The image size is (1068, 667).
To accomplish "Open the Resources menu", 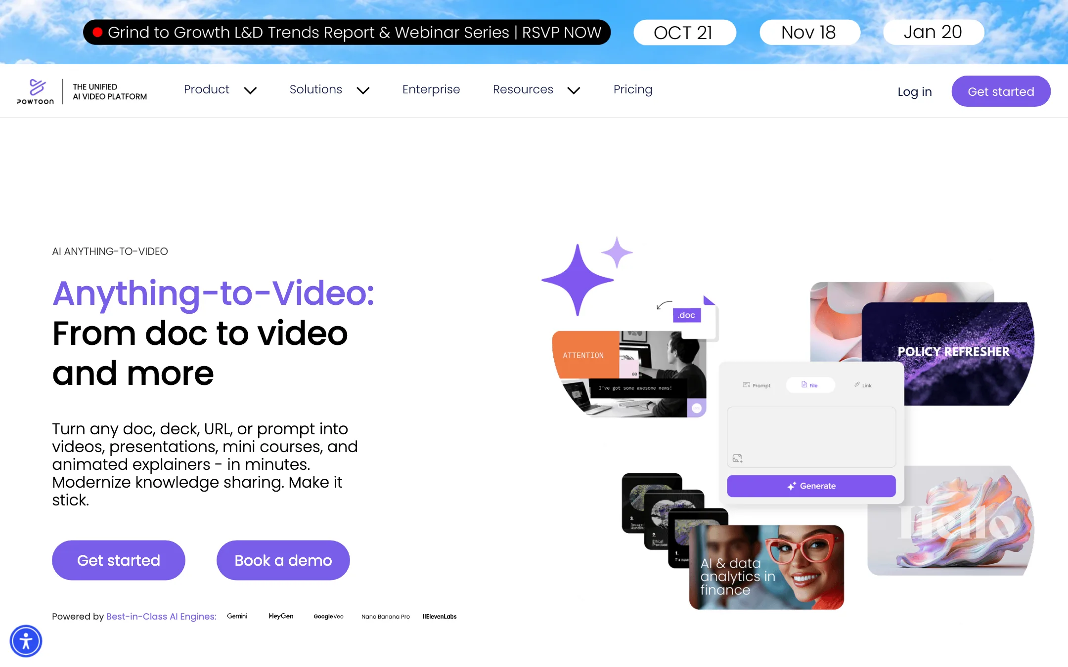I will coord(523,89).
